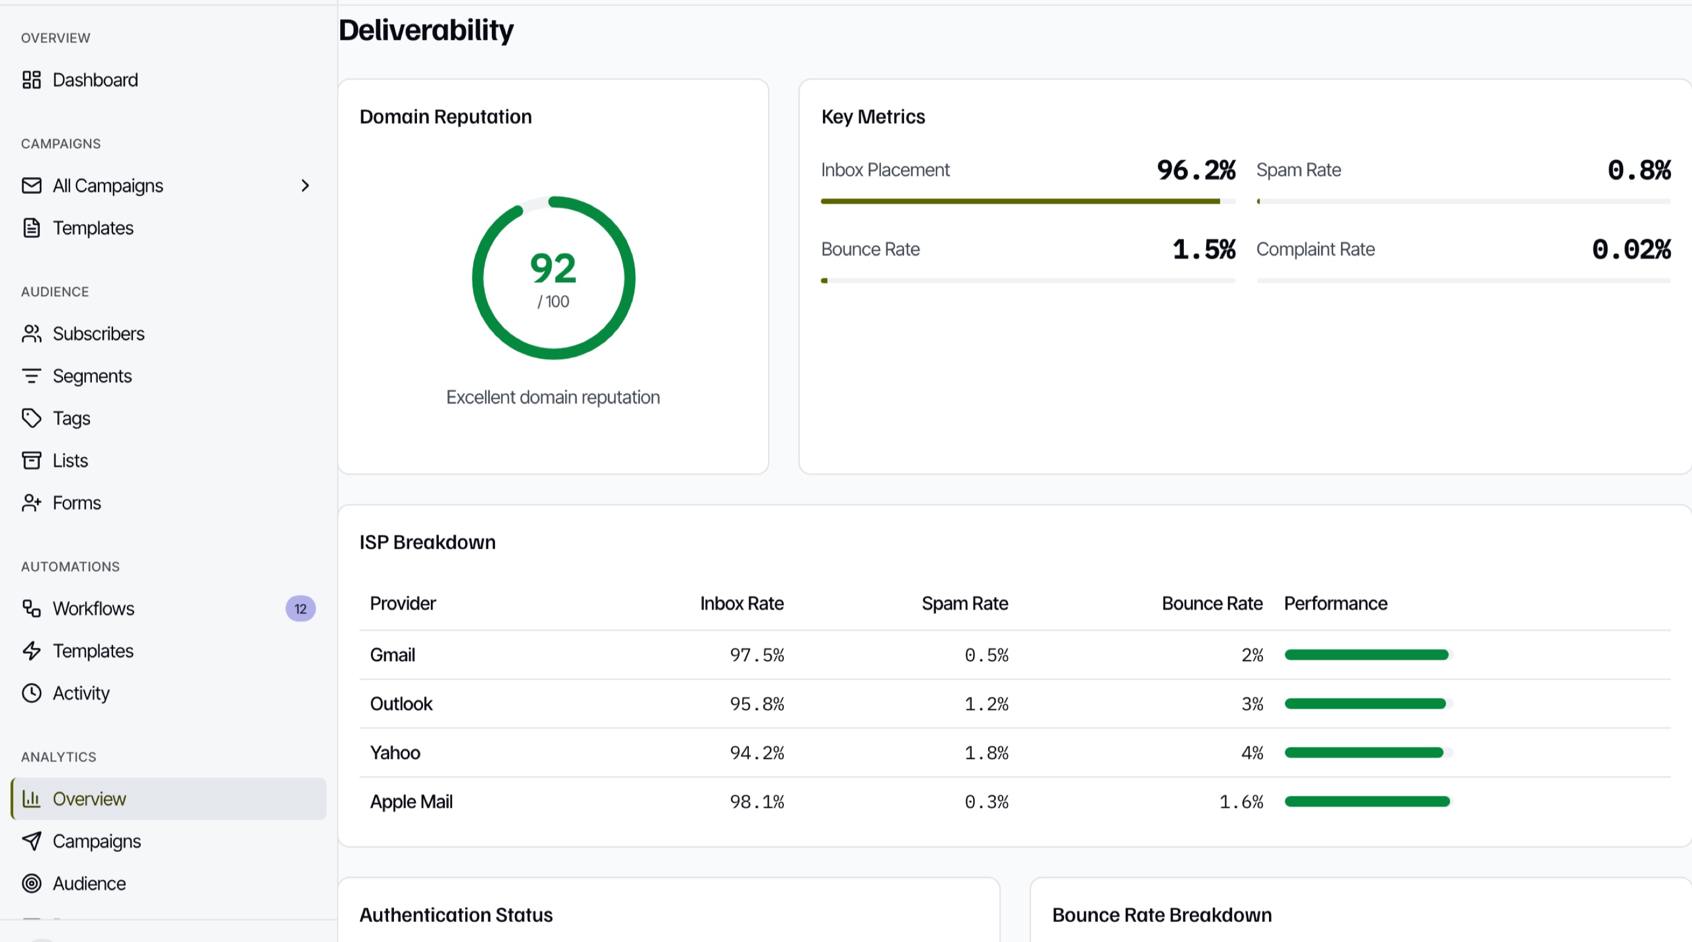The image size is (1692, 942).
Task: Click the Dashboard grid icon
Action: coord(31,80)
